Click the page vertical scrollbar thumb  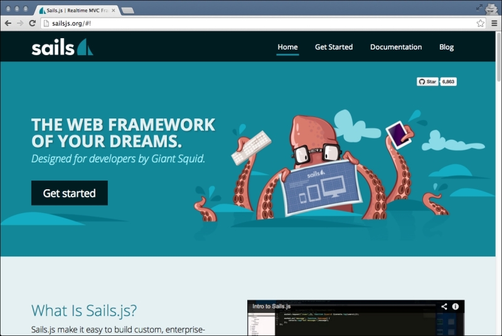pos(498,57)
